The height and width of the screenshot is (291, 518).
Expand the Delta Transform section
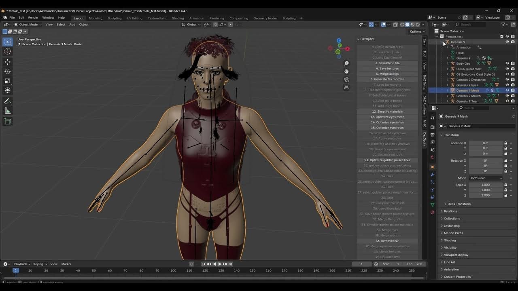coord(459,204)
